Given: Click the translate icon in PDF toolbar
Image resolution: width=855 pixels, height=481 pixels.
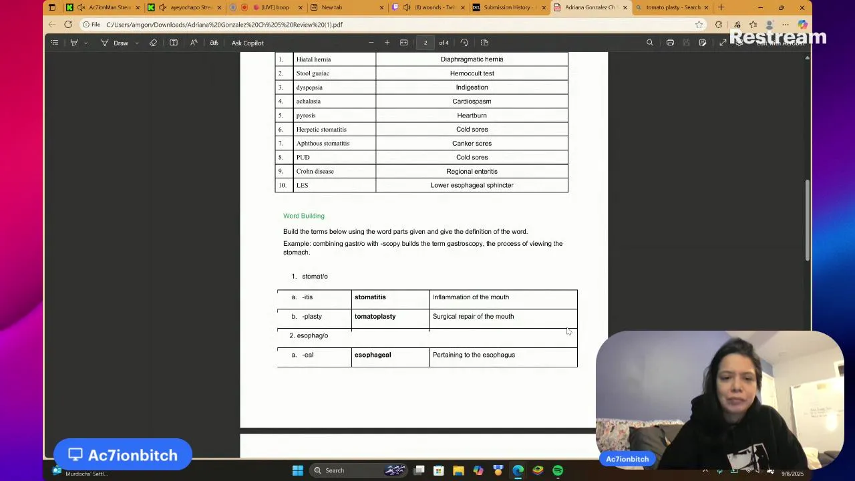Looking at the screenshot, I should [x=214, y=43].
